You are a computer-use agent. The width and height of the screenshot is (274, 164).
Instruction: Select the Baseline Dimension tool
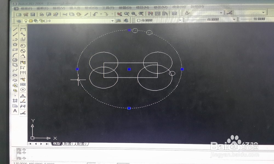[23, 68]
